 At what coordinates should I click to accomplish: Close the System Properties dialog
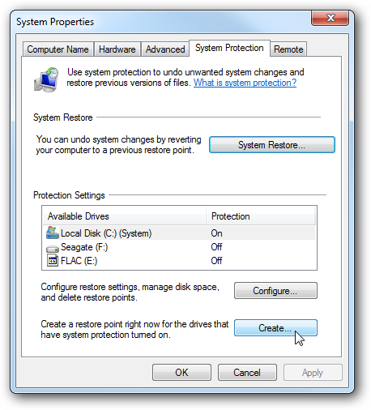[330, 18]
